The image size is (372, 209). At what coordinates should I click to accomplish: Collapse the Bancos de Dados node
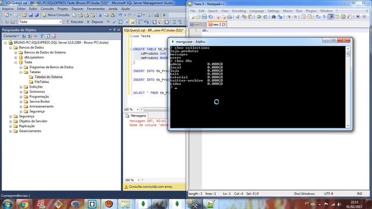[x=10, y=48]
